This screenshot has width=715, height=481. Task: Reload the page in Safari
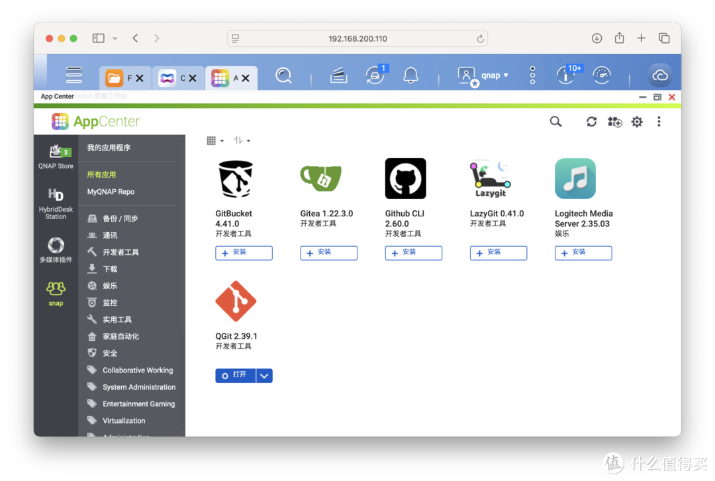click(480, 39)
